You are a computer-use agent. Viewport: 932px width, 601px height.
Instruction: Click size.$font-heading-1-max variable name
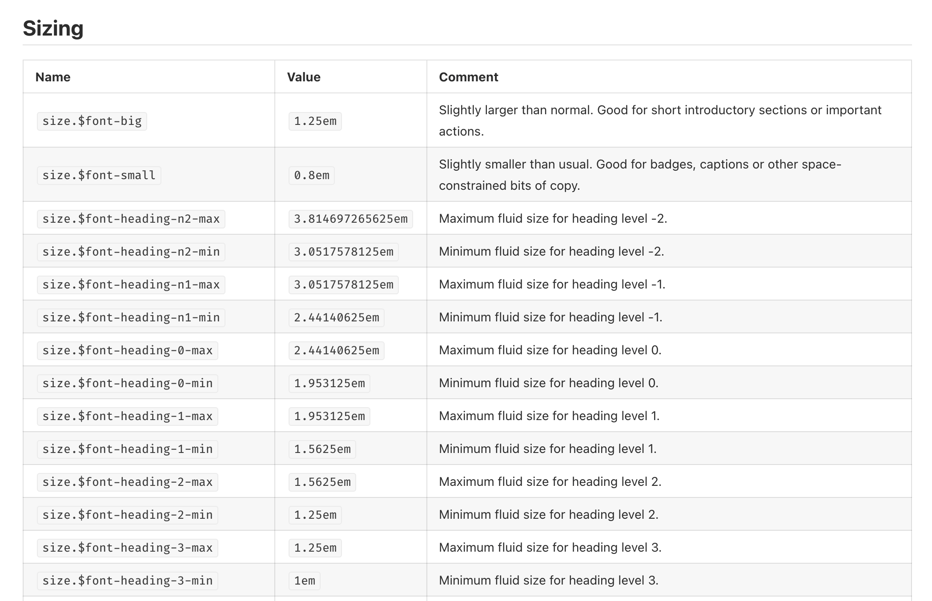(x=127, y=416)
